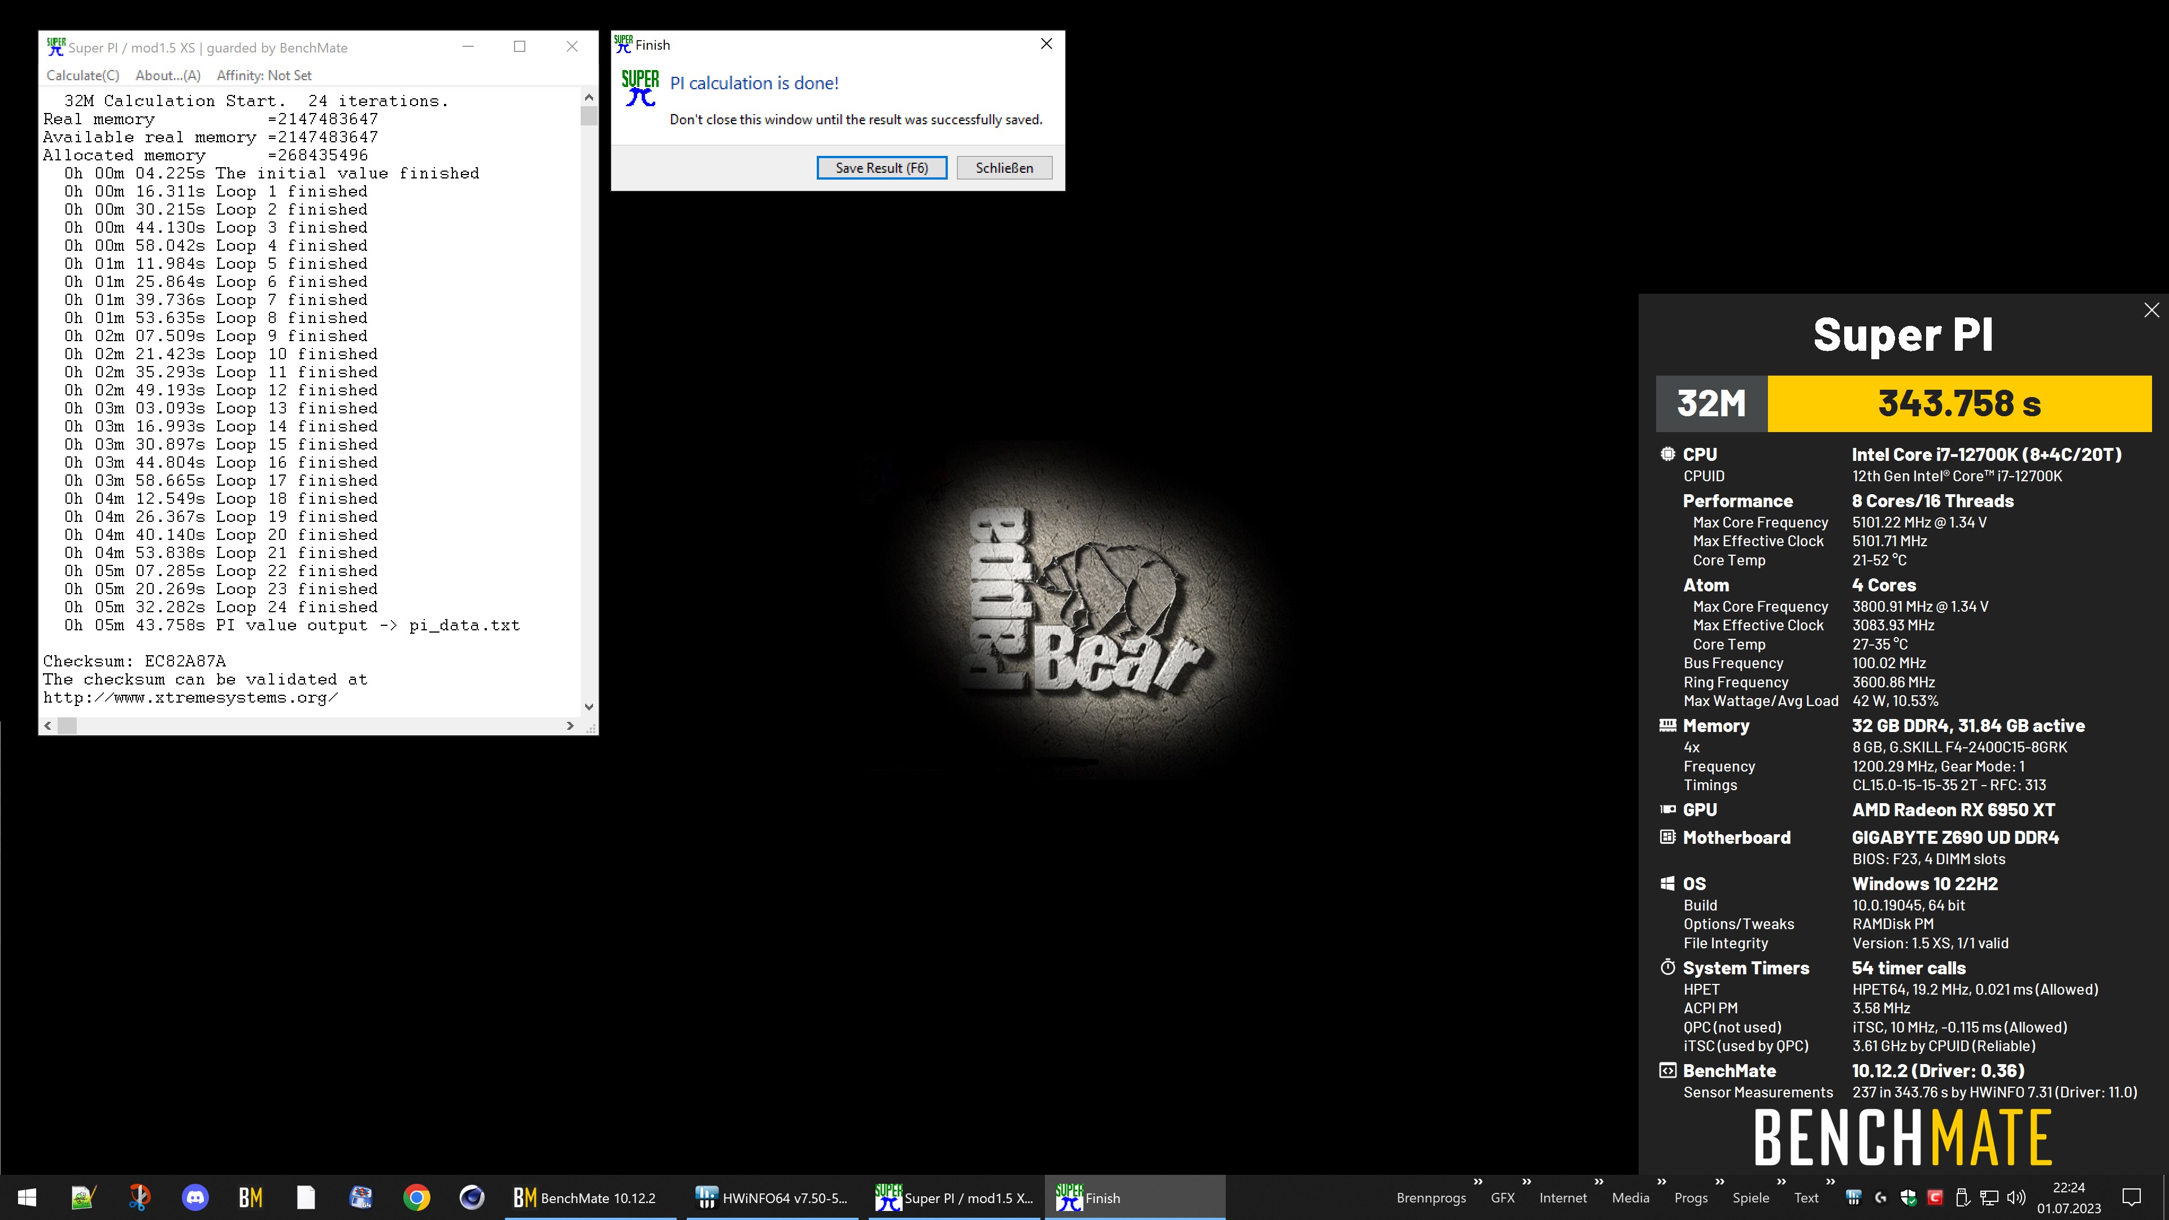Screen dimensions: 2169x1220
Task: Click the safely remove hardware tray icon
Action: point(1962,1197)
